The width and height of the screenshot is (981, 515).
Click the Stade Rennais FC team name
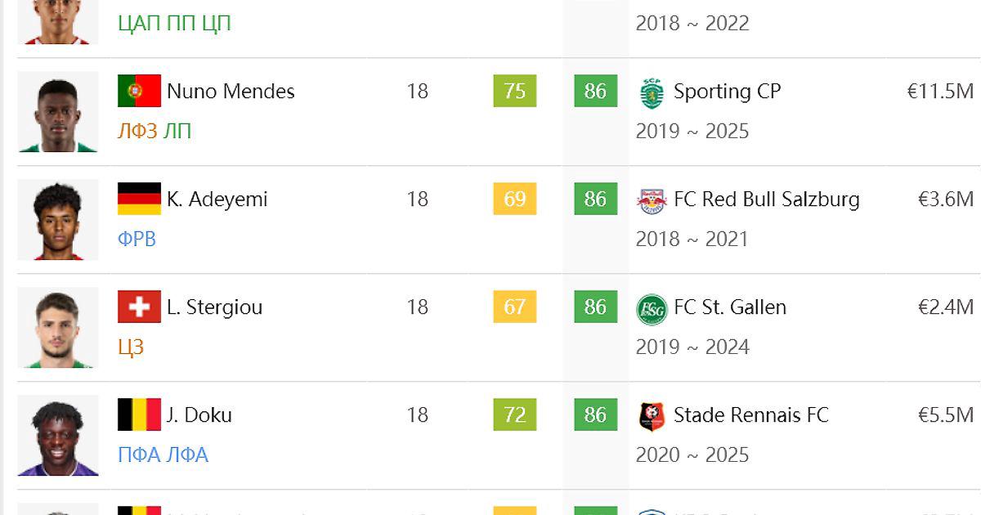point(750,414)
